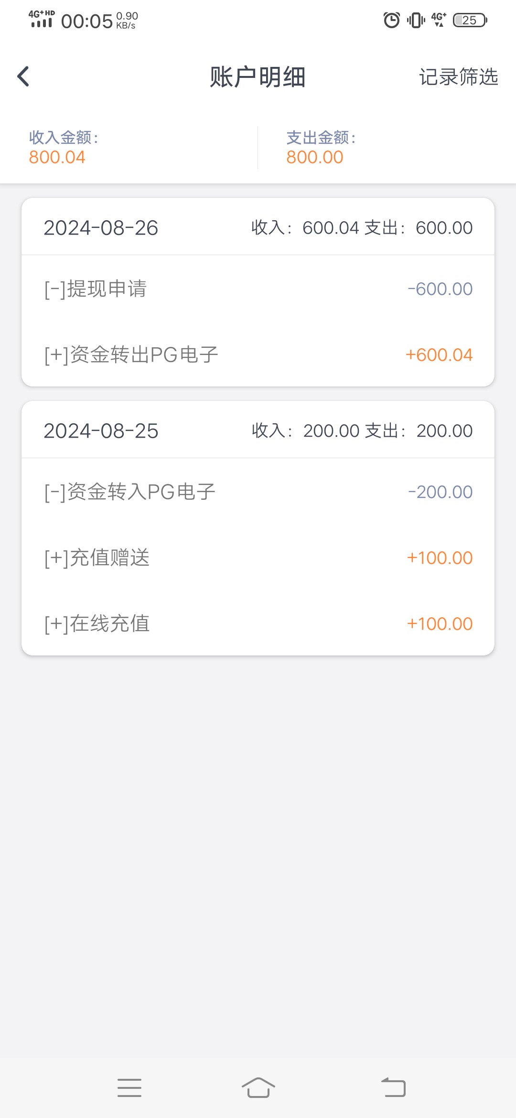Tap the 收入金额 total income summary

point(64,147)
